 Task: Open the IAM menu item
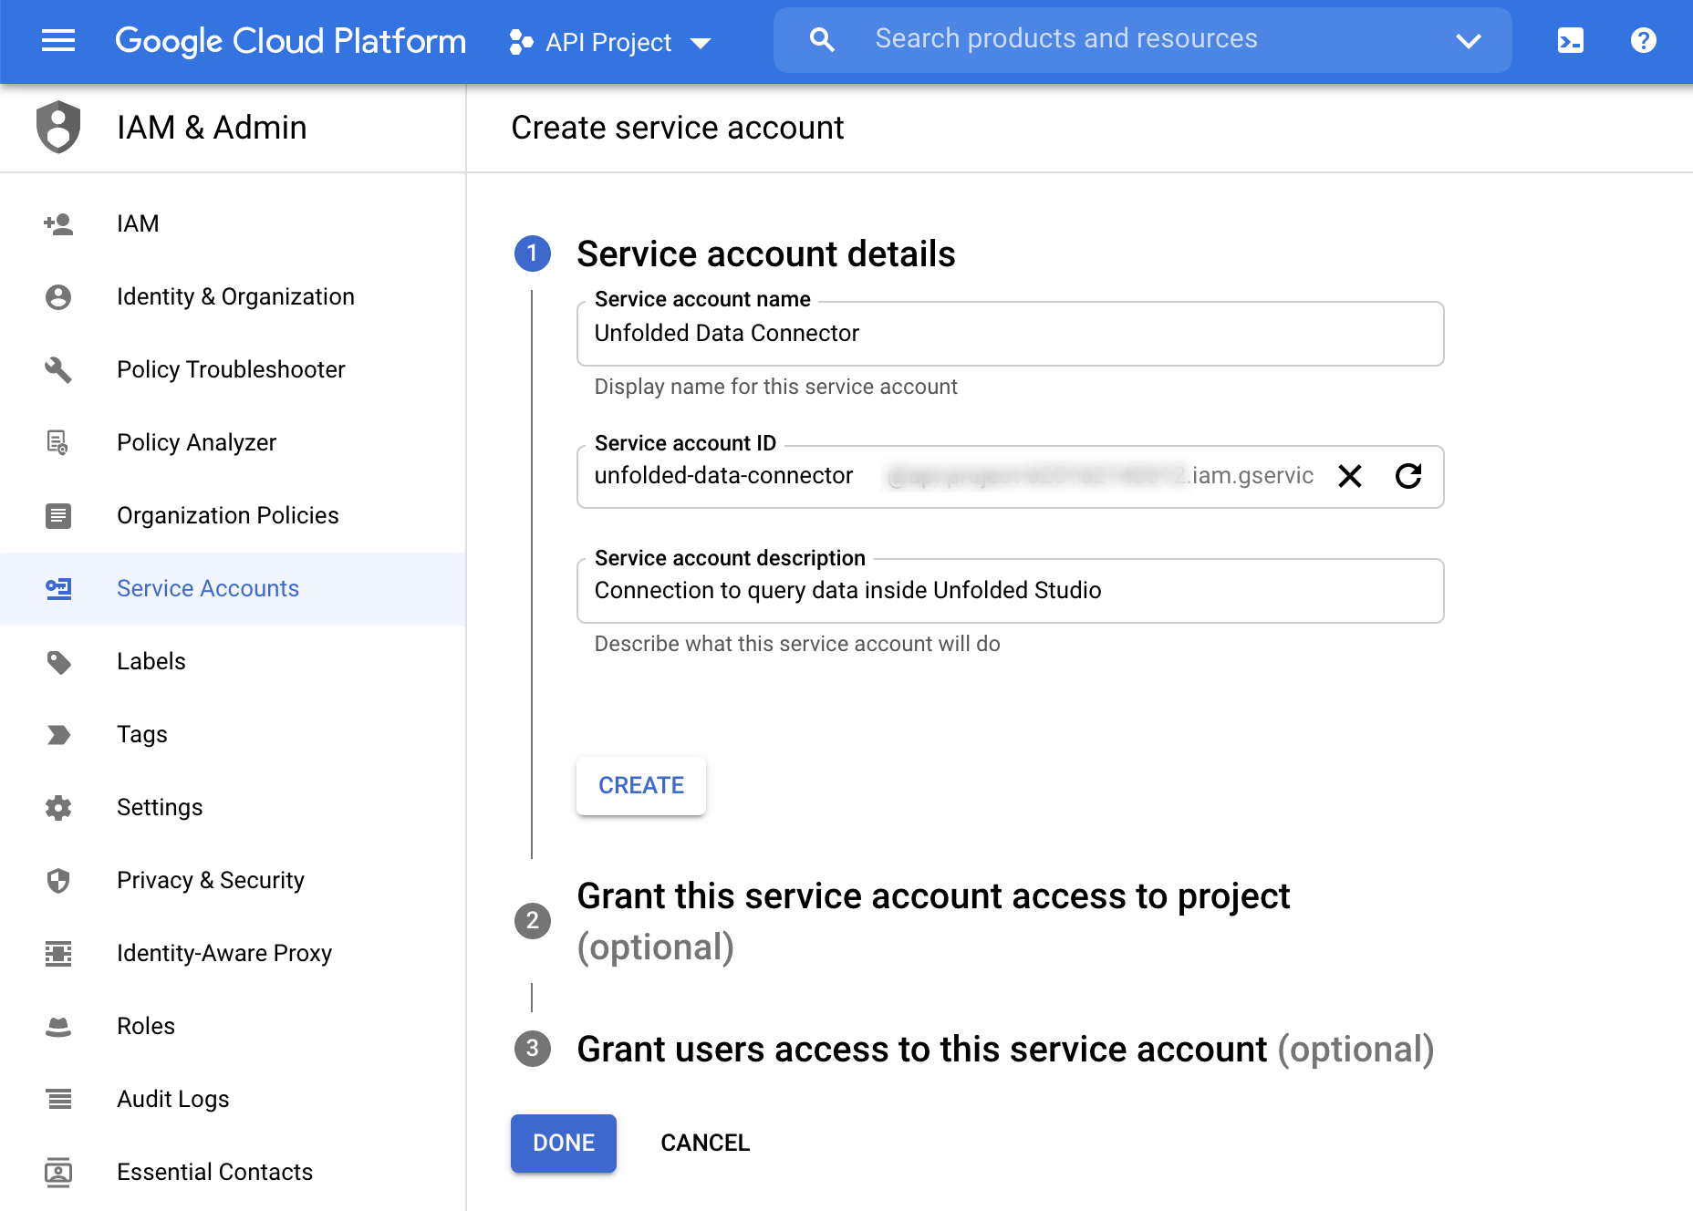tap(233, 223)
